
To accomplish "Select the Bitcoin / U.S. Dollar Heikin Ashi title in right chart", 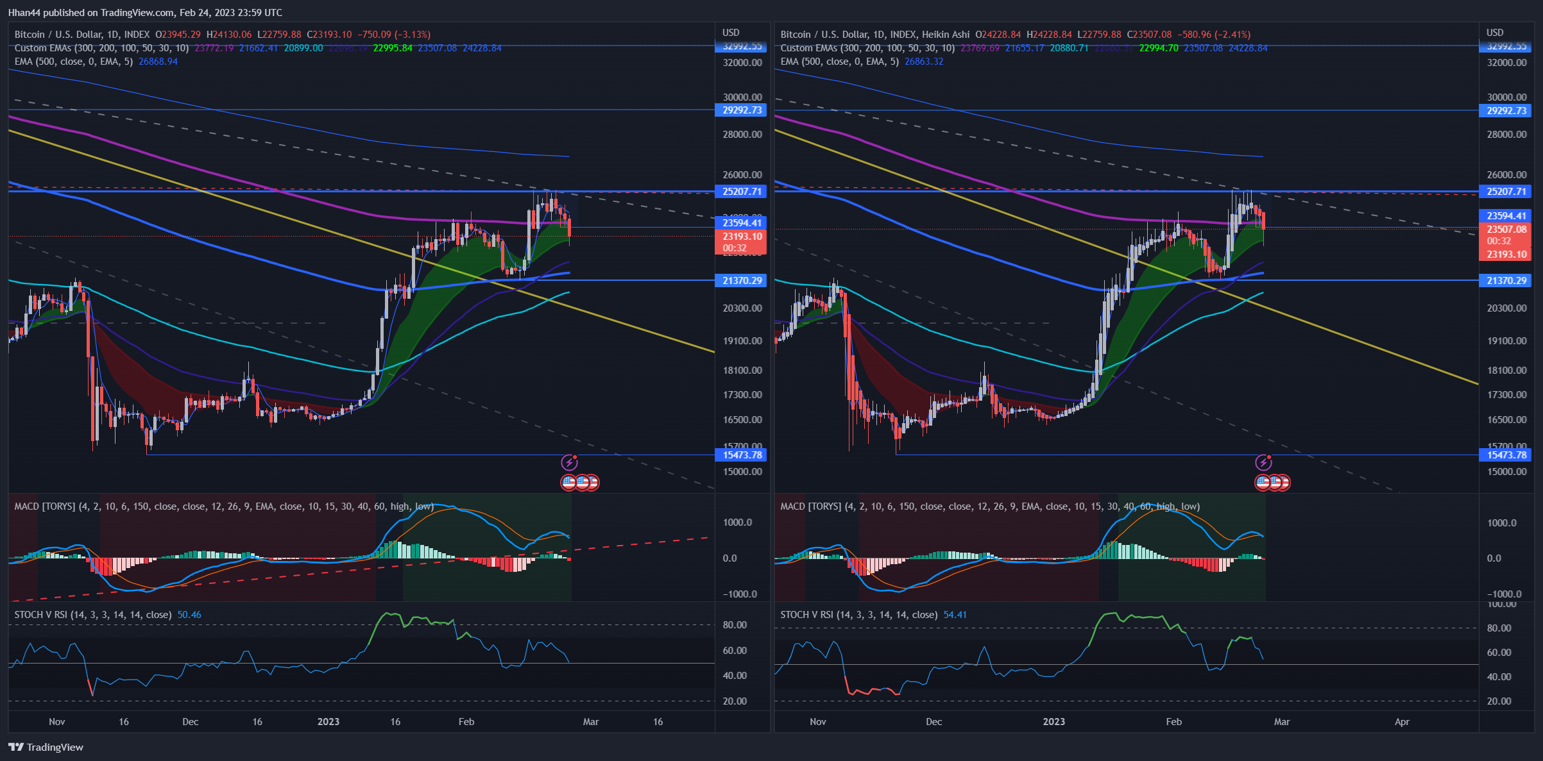I will tap(875, 34).
